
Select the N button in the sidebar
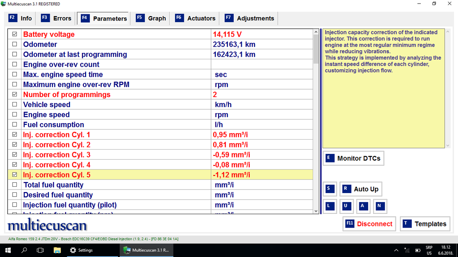pos(380,206)
